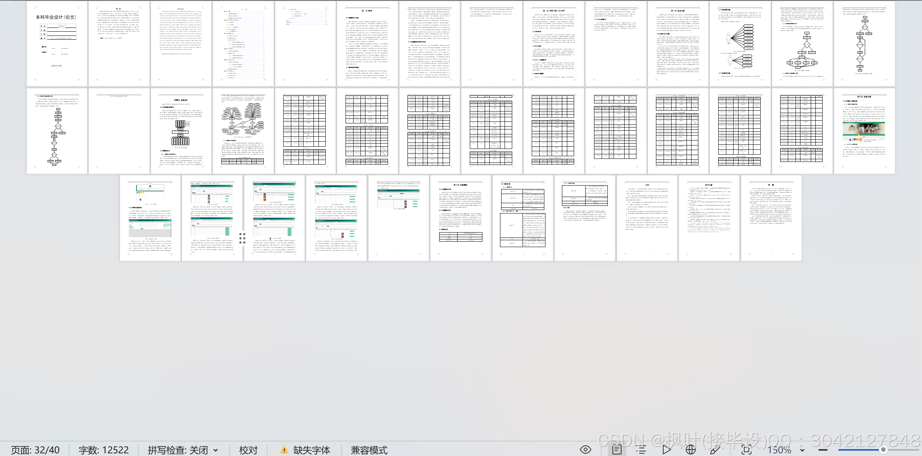Click the page count 32/40 indicator
This screenshot has width=922, height=456.
[x=35, y=450]
